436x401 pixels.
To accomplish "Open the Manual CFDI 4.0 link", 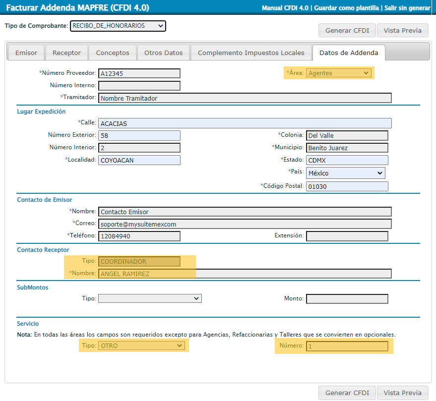I will [285, 8].
